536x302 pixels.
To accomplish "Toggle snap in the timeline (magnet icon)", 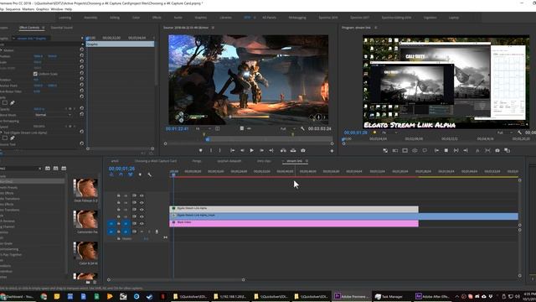I will 121,174.
